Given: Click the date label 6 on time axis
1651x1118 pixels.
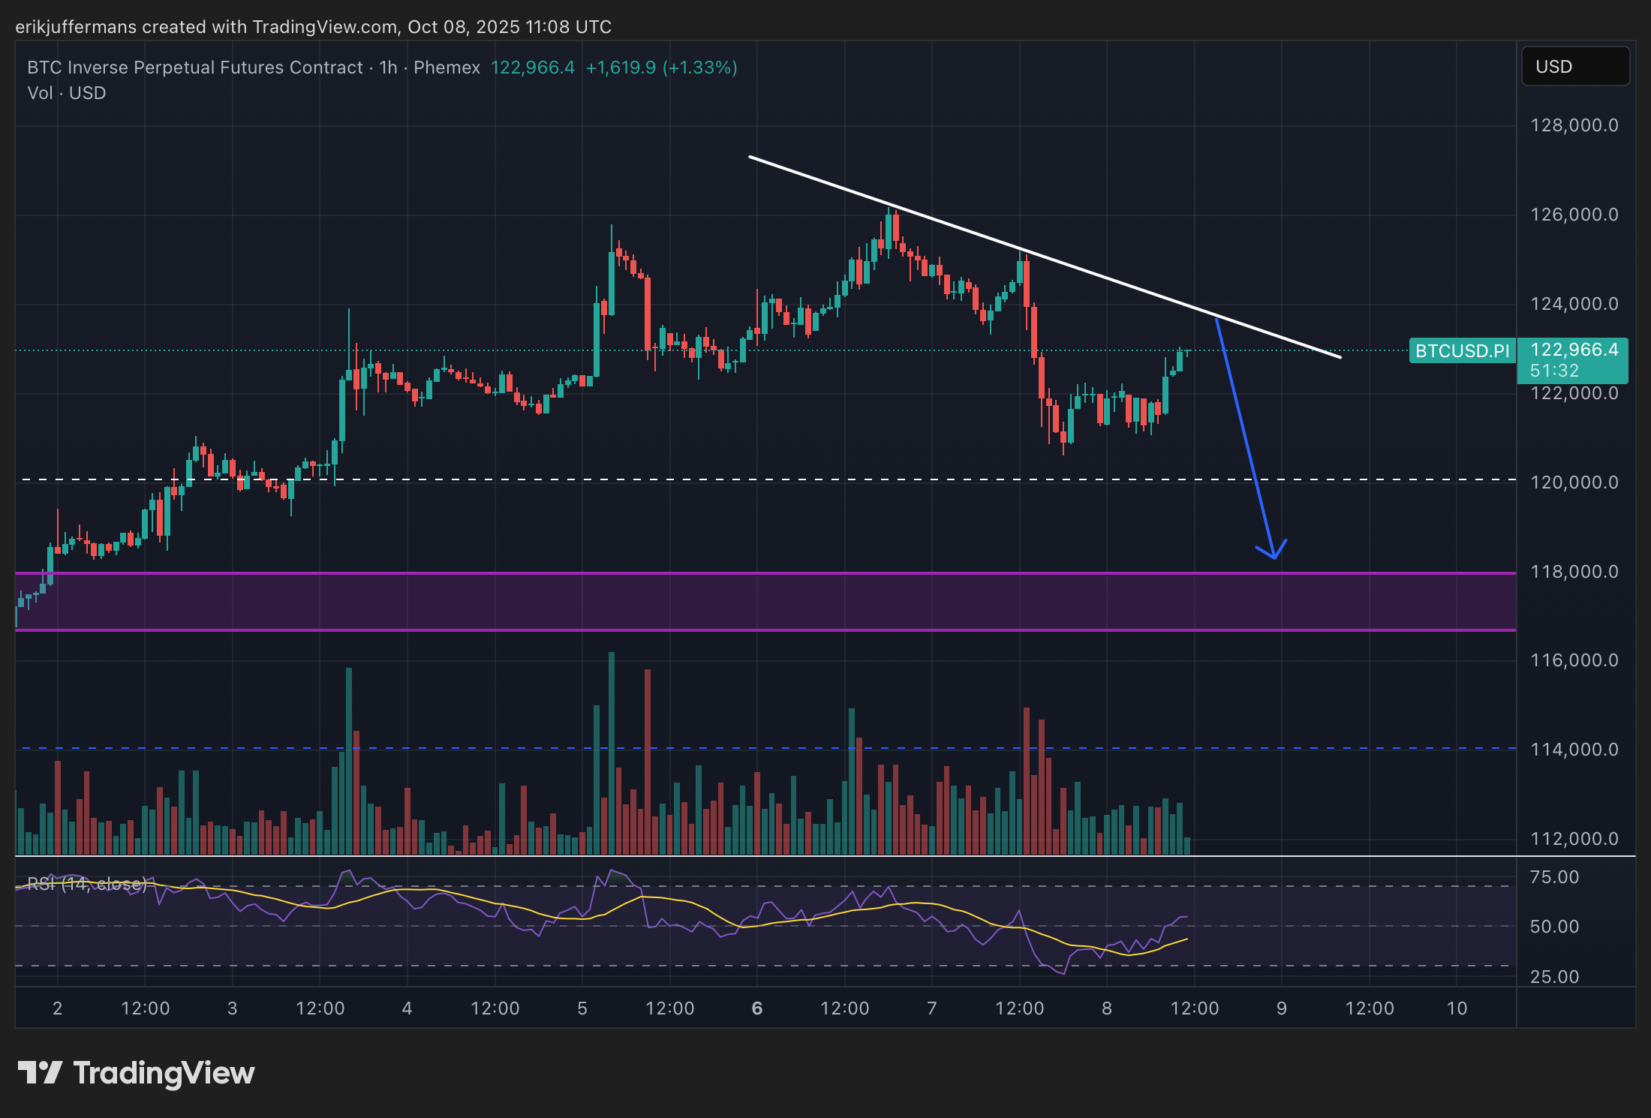Looking at the screenshot, I should click(x=756, y=1008).
